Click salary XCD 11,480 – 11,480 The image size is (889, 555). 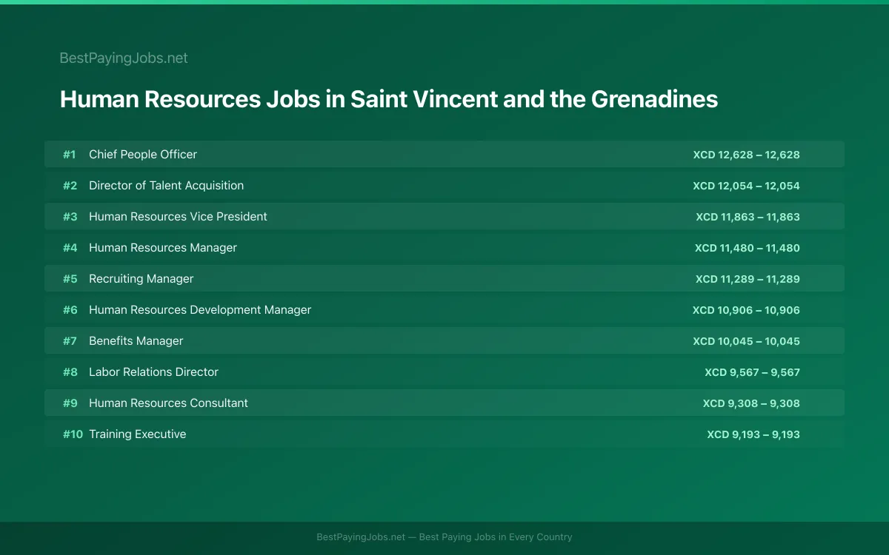tap(748, 248)
